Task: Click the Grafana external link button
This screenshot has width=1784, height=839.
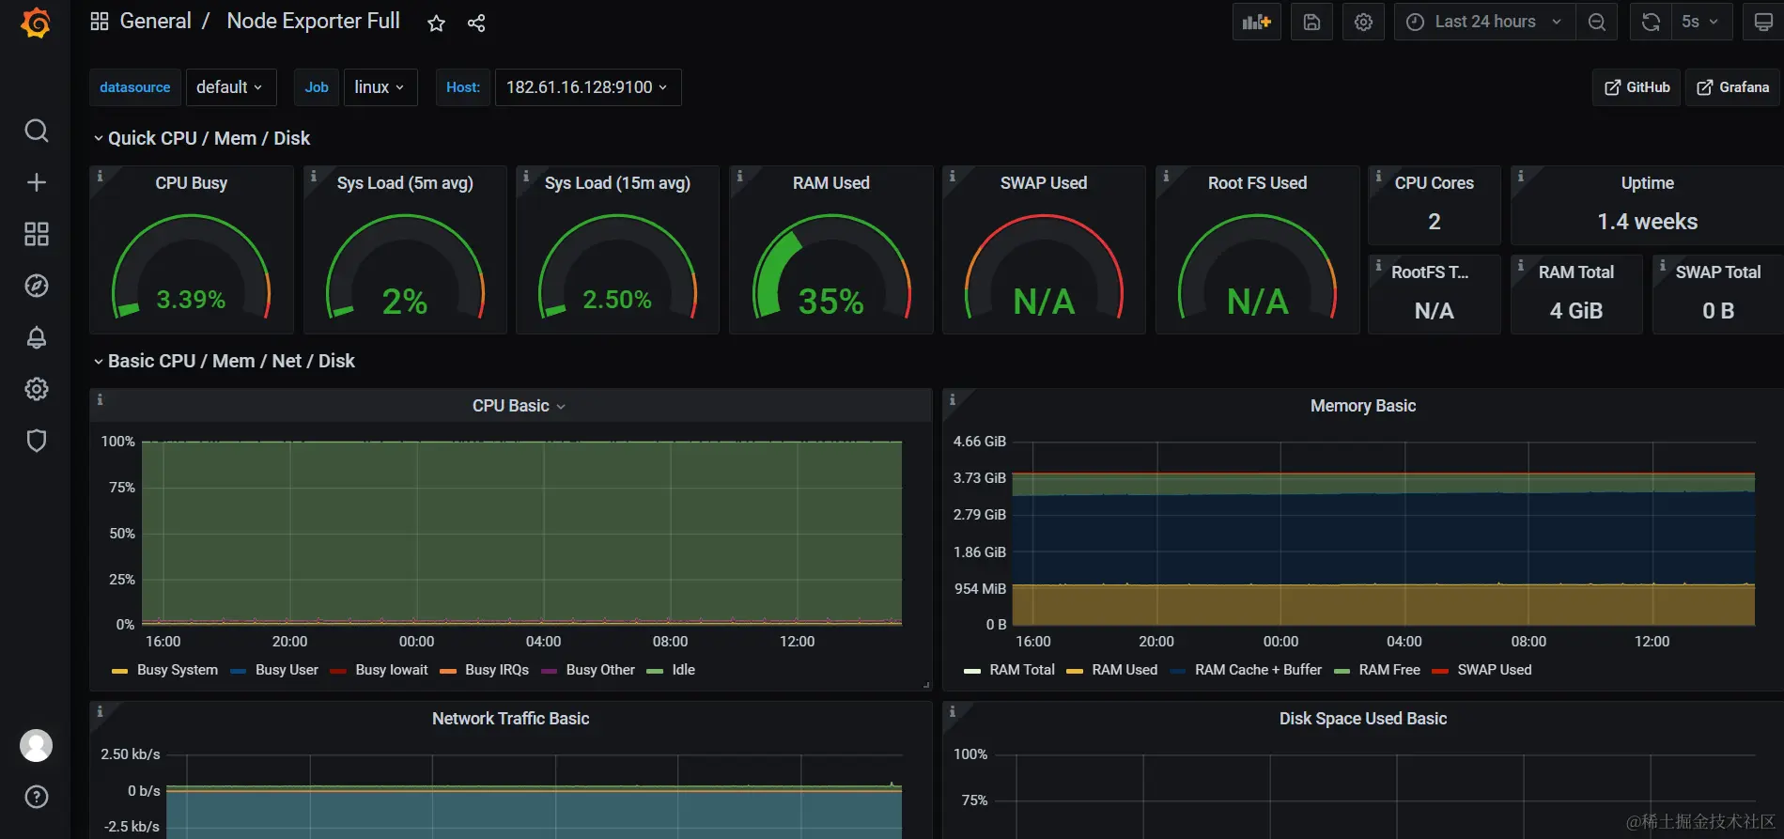Action: pos(1732,87)
